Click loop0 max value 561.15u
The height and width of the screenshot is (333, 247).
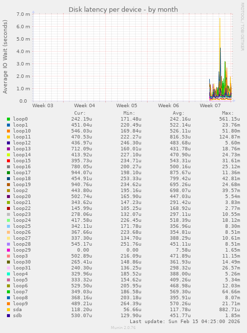coord(230,119)
